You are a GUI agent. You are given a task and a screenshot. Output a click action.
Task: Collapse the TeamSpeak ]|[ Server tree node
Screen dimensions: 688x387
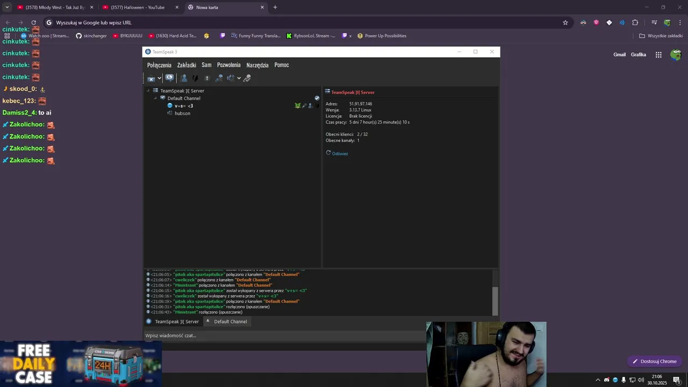[x=148, y=91]
